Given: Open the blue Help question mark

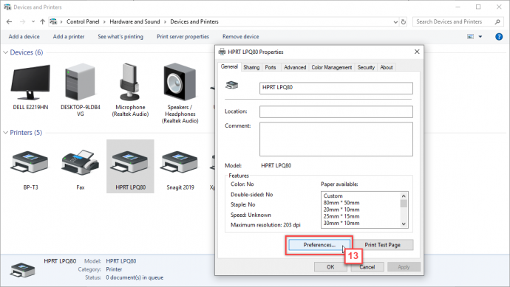Looking at the screenshot, I should click(x=499, y=37).
